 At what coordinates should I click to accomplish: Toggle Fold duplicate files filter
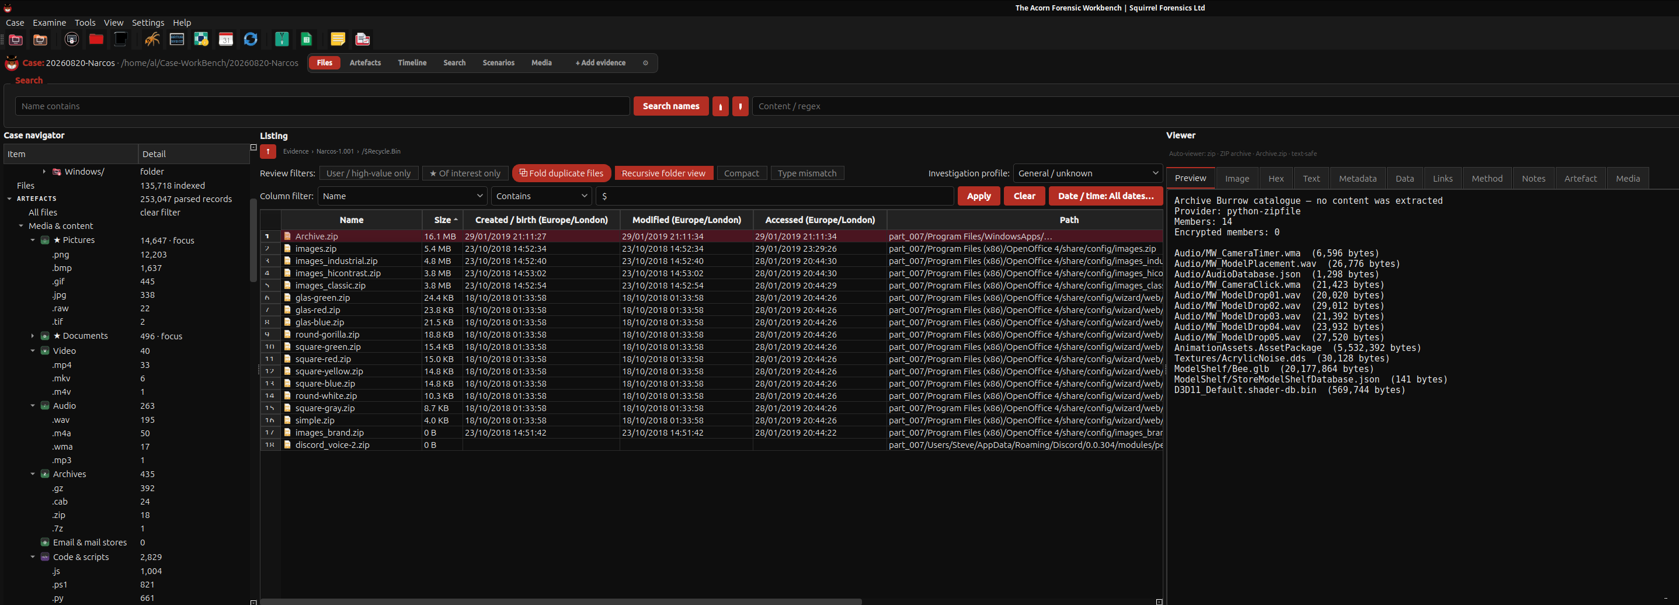point(561,173)
